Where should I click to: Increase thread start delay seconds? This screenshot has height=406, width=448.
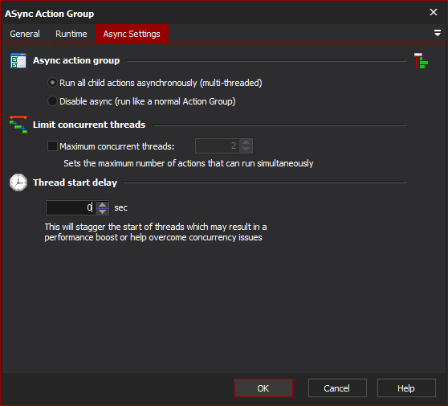point(103,204)
